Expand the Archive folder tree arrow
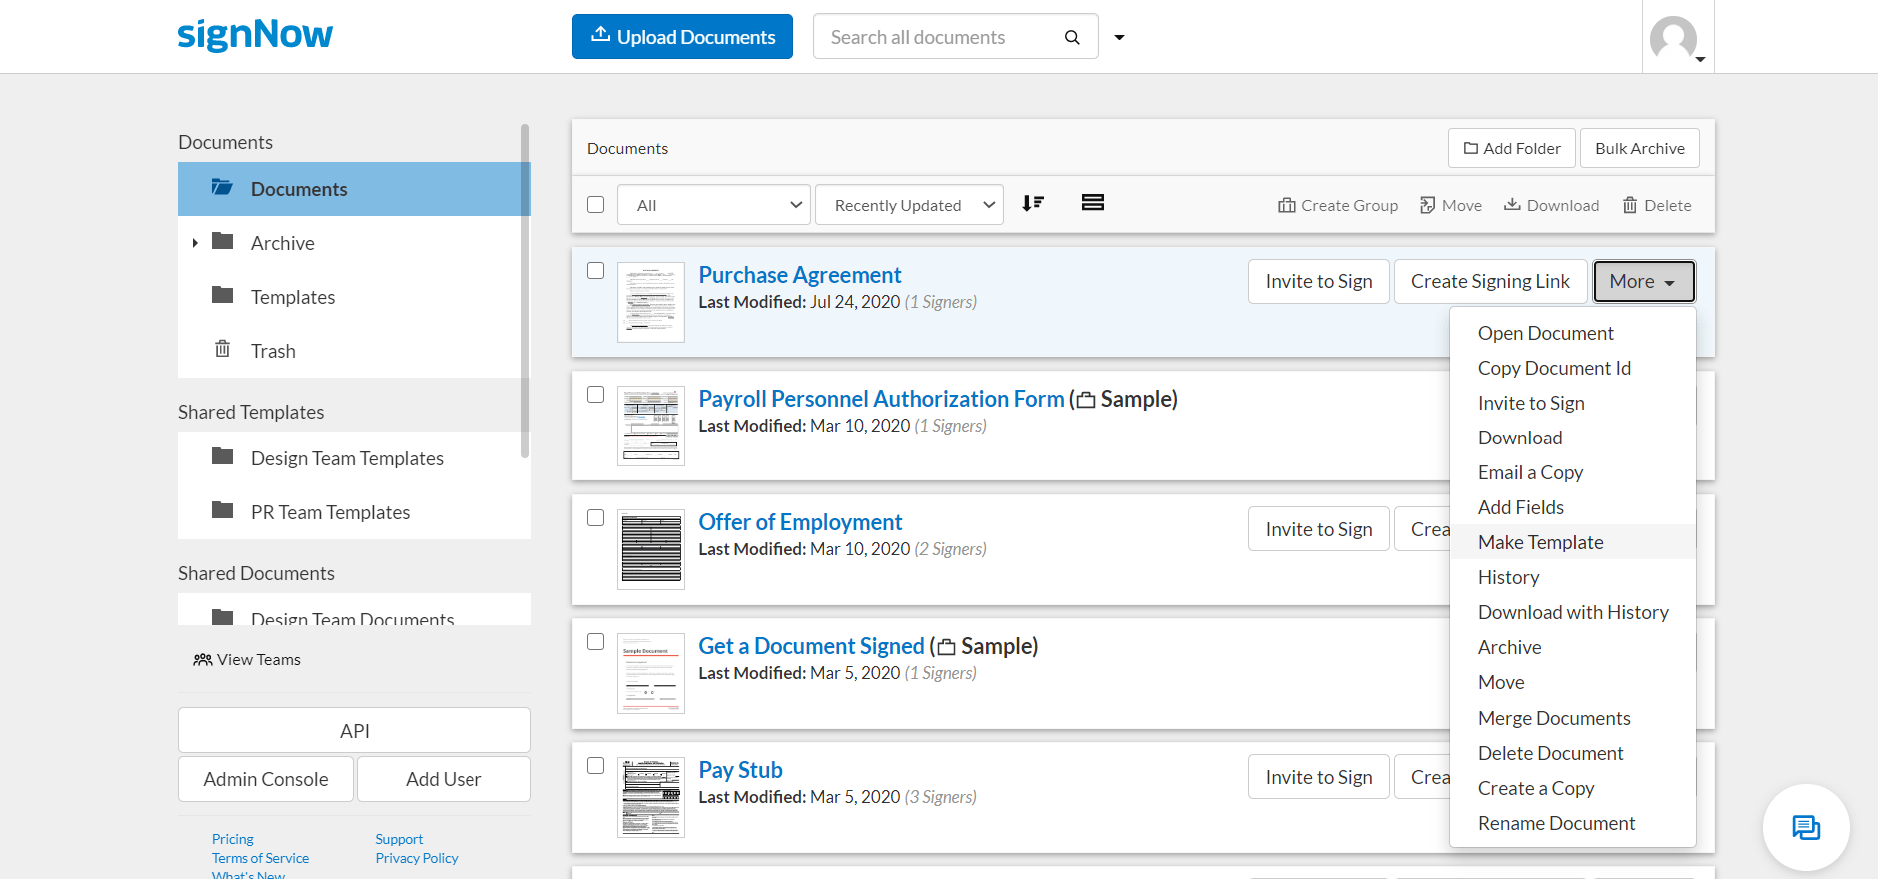 [x=195, y=243]
